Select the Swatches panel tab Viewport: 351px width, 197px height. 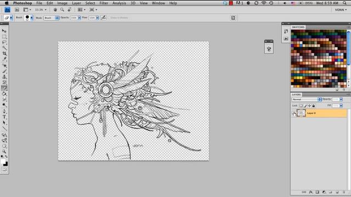point(298,27)
